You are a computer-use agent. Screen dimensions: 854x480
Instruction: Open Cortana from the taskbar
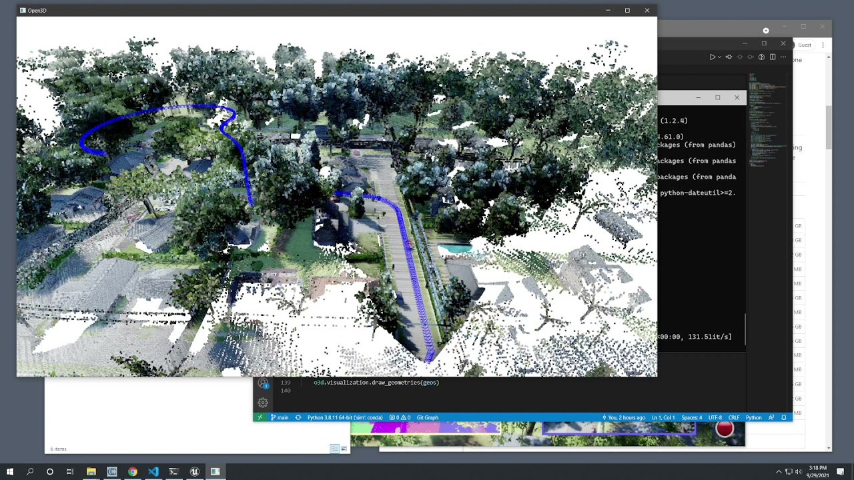click(49, 472)
